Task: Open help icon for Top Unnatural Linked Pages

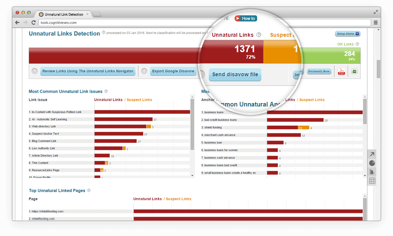Action: (89, 190)
